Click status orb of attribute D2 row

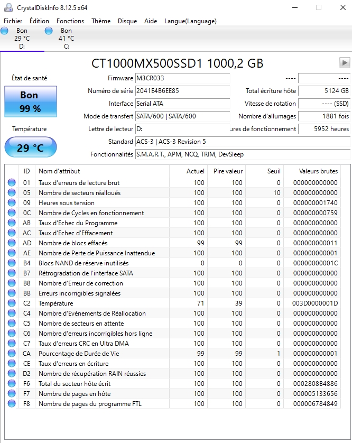pyautogui.click(x=12, y=373)
